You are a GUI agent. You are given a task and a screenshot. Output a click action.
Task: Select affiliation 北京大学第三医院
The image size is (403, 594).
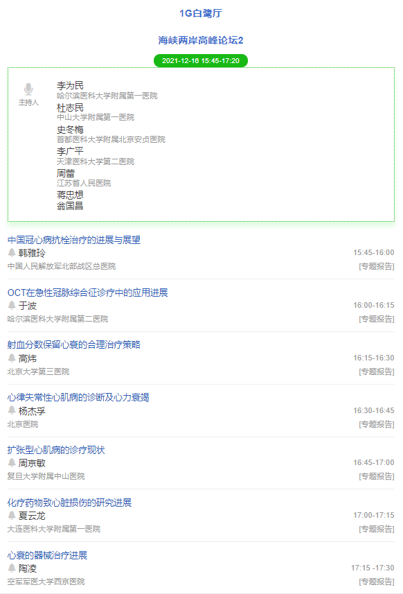pos(38,372)
